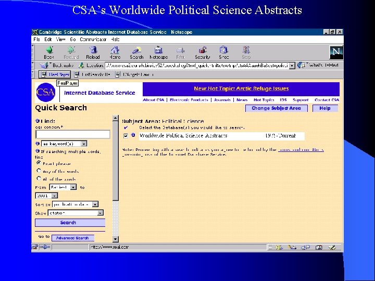Open the Hot Topics link
375x281 pixels.
[264, 100]
